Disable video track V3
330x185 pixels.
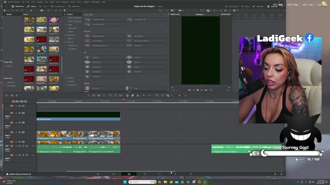[x=23, y=132]
